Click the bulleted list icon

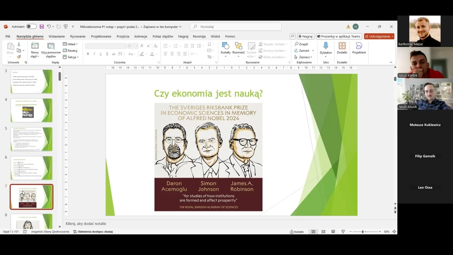tap(165, 46)
